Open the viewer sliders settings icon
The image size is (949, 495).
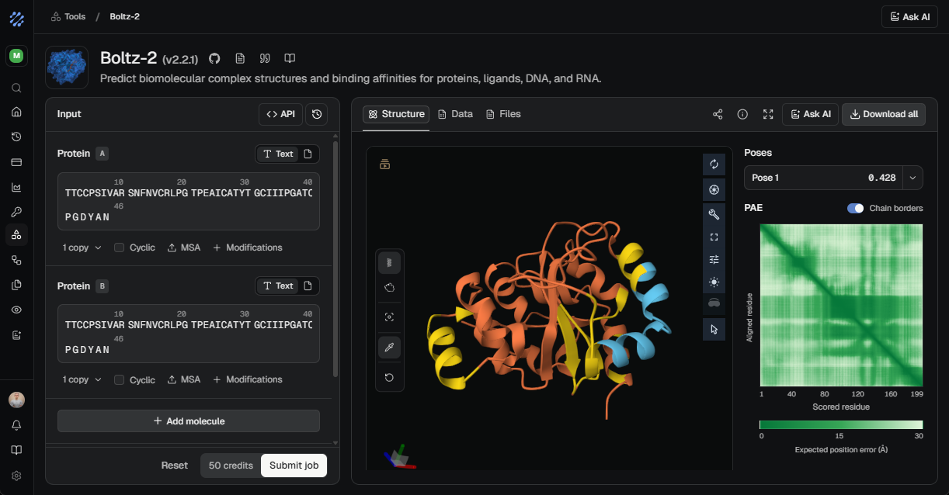(x=714, y=259)
